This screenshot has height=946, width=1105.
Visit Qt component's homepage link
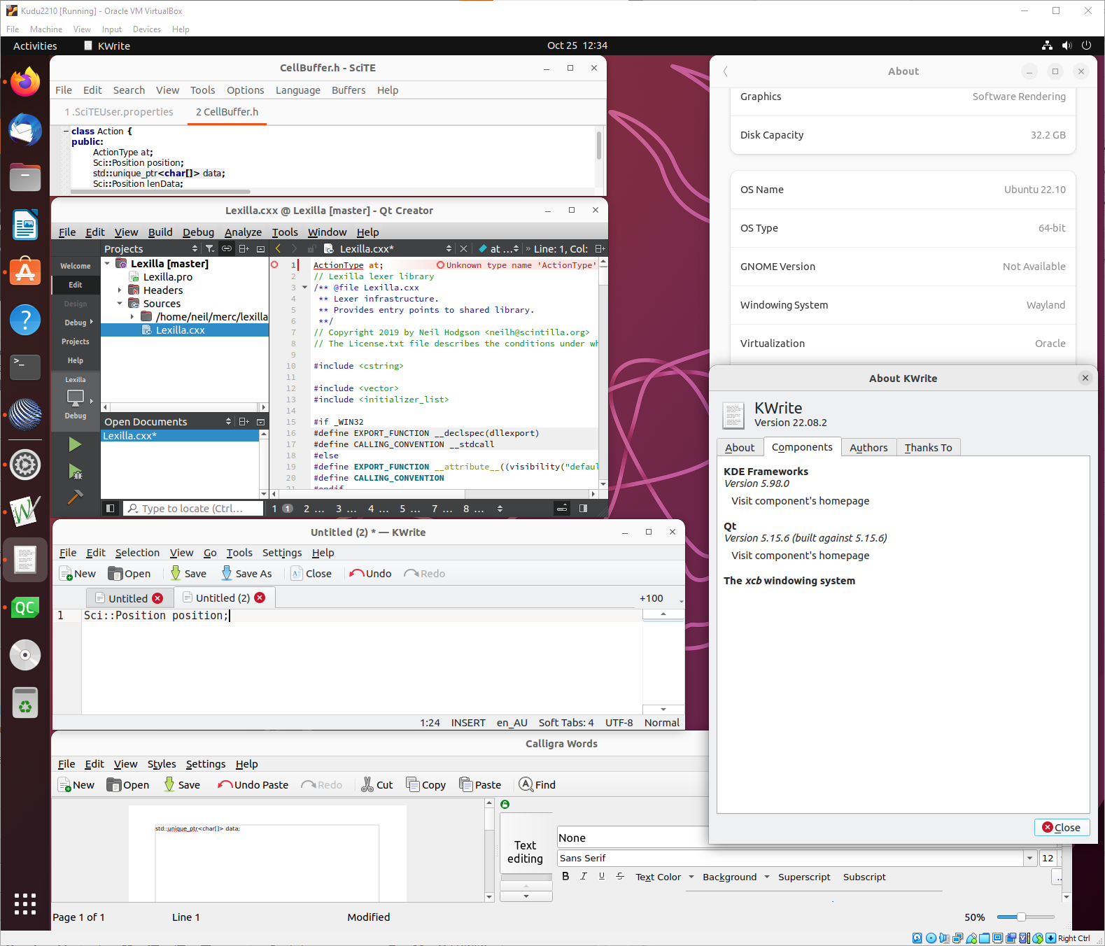point(801,556)
